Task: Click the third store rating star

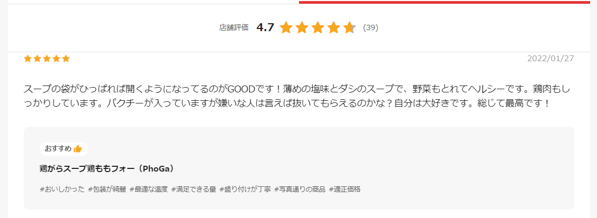Action: (x=318, y=28)
